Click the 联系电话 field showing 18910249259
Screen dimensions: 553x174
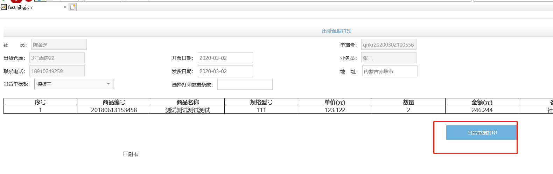[x=57, y=71]
